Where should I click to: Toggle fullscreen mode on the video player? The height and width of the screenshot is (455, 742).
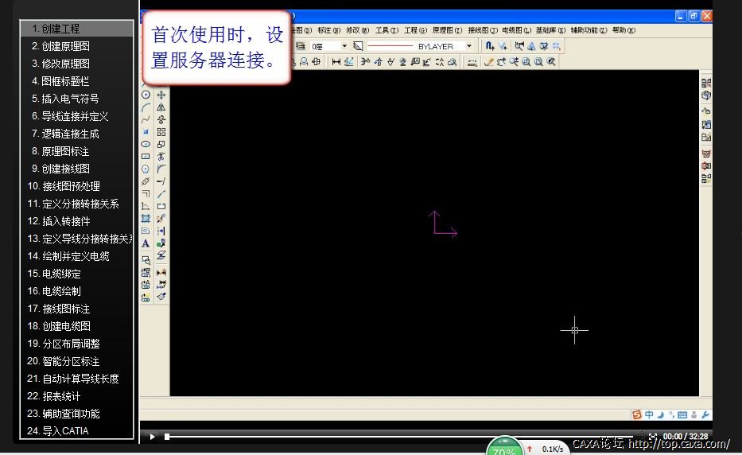click(653, 436)
